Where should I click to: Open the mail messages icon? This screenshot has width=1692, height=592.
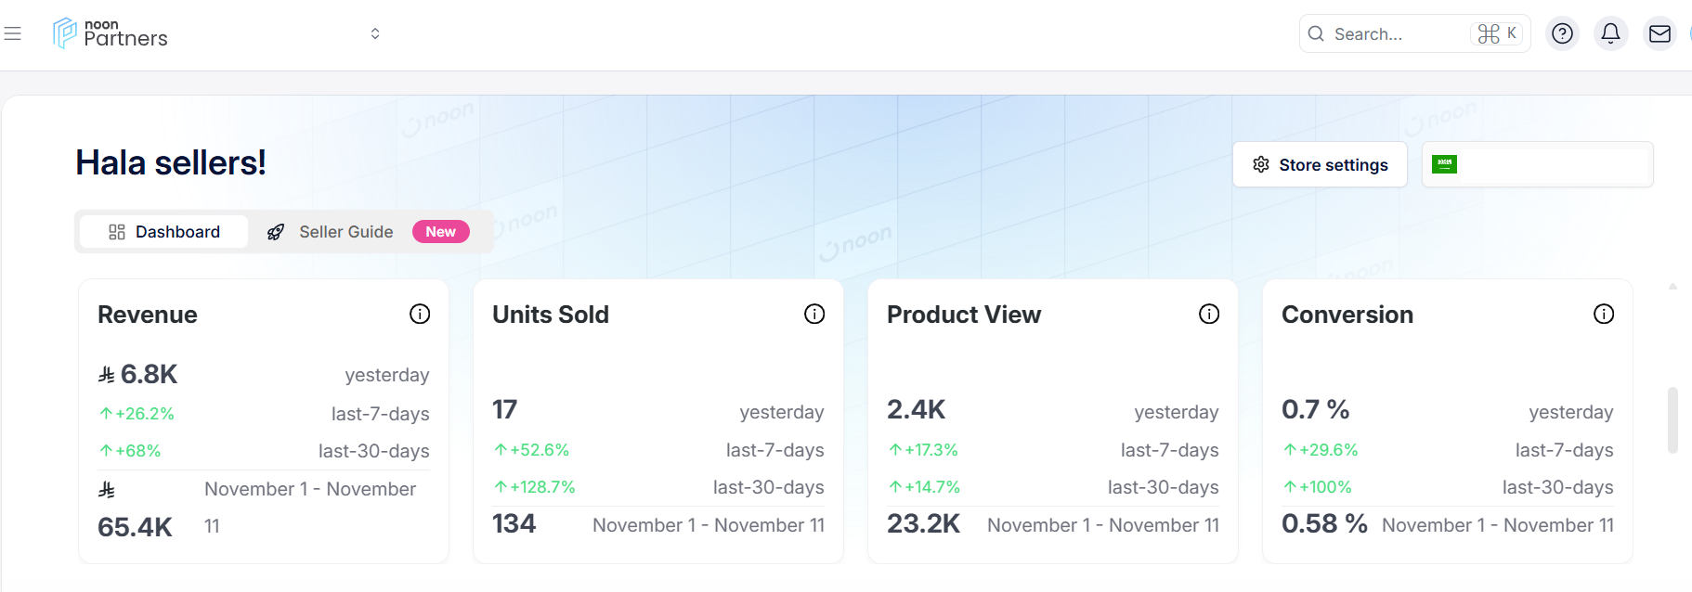tap(1659, 34)
